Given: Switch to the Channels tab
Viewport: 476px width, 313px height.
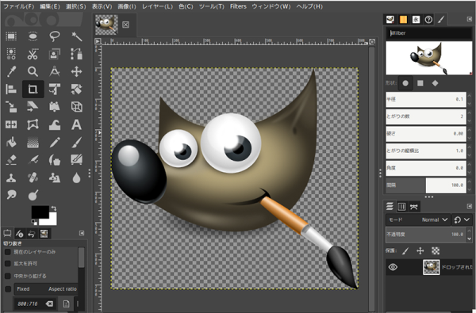Looking at the screenshot, I should [401, 207].
